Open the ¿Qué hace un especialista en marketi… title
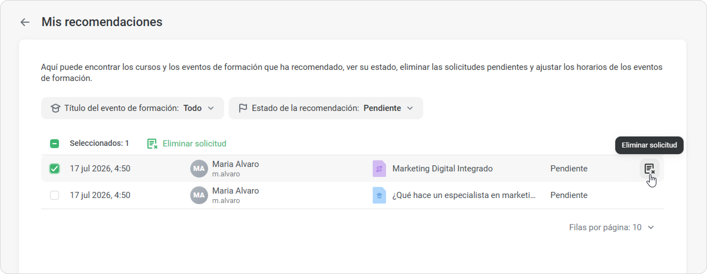The image size is (707, 274). coord(464,195)
